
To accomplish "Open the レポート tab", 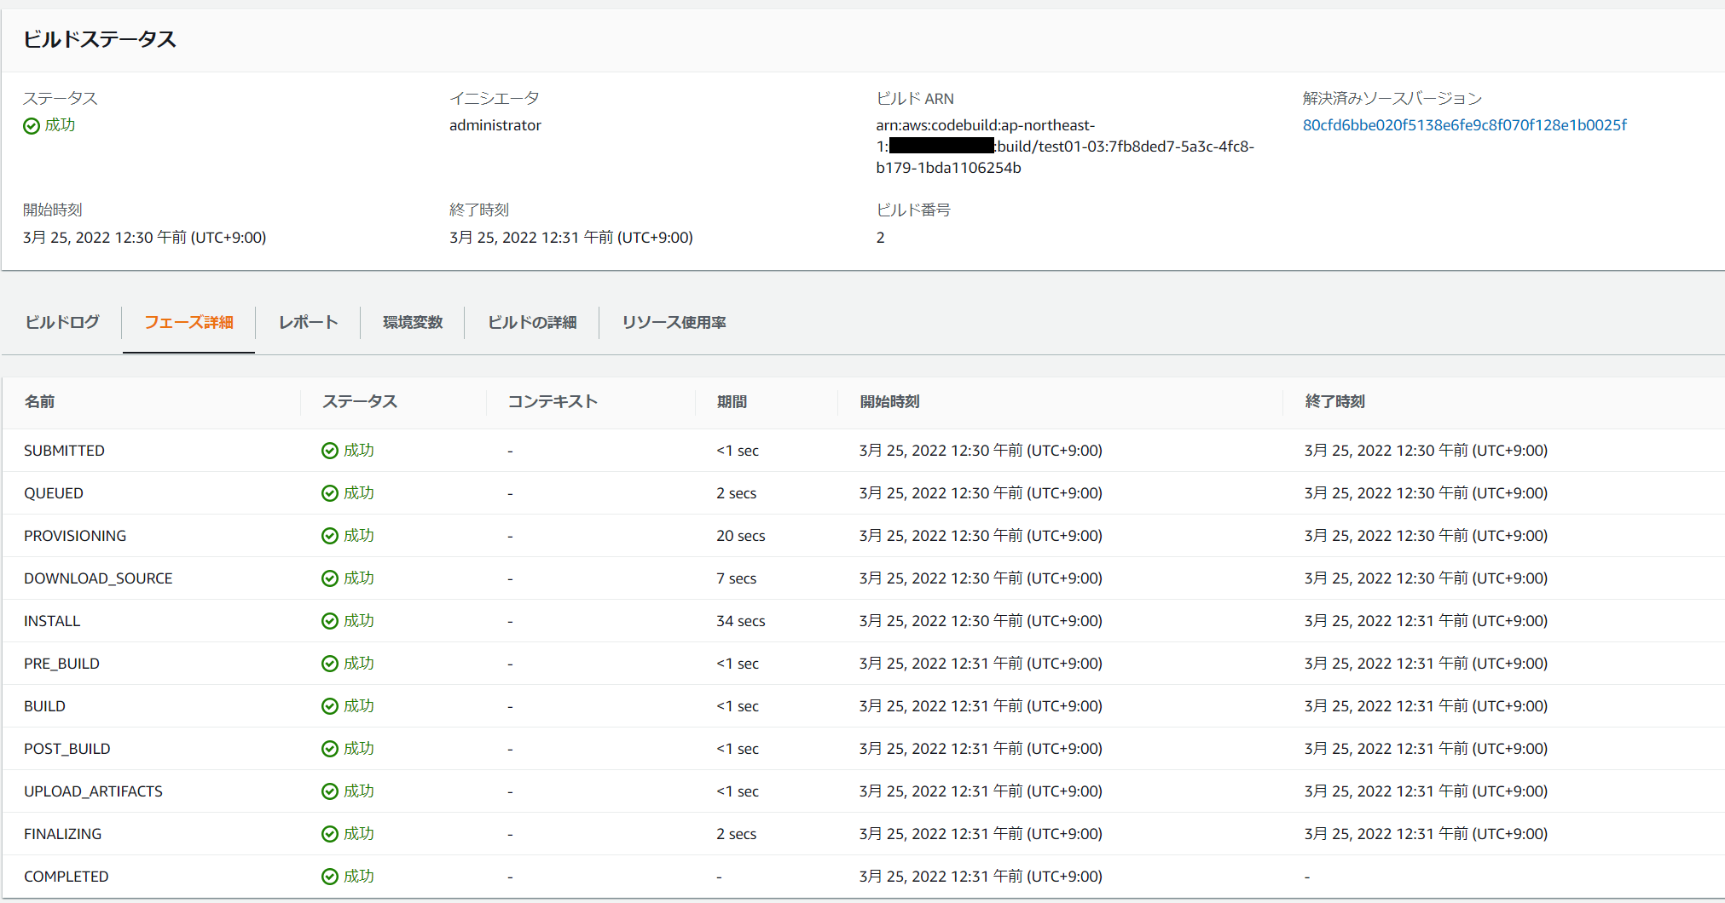I will tap(307, 322).
